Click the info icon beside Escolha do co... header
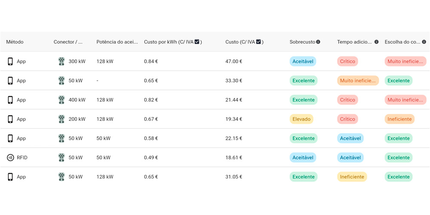This screenshot has width=430, height=215. (x=424, y=42)
